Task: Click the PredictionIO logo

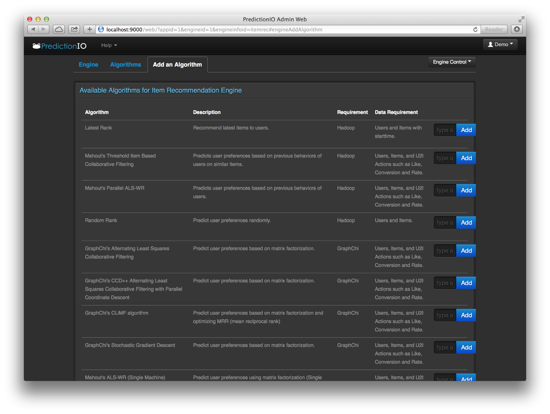Action: (59, 46)
